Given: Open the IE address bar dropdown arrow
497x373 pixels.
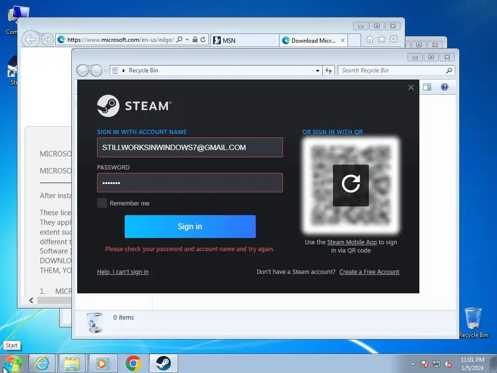Looking at the screenshot, I should click(187, 40).
